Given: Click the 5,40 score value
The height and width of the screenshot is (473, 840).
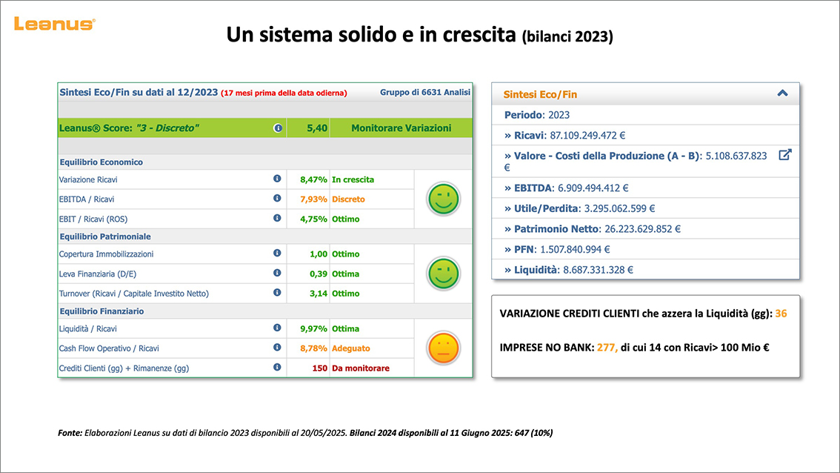Looking at the screenshot, I should click(x=316, y=128).
